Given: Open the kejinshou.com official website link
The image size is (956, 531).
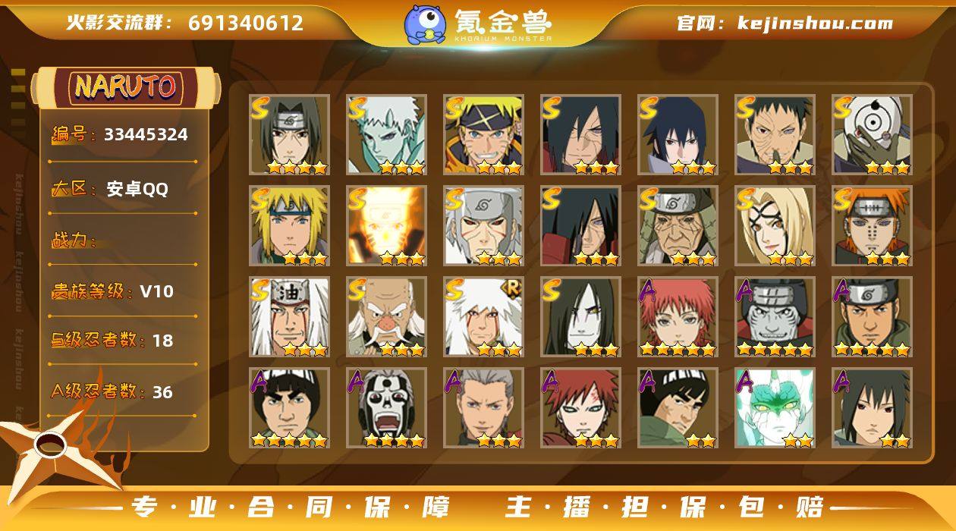Looking at the screenshot, I should pyautogui.click(x=816, y=23).
